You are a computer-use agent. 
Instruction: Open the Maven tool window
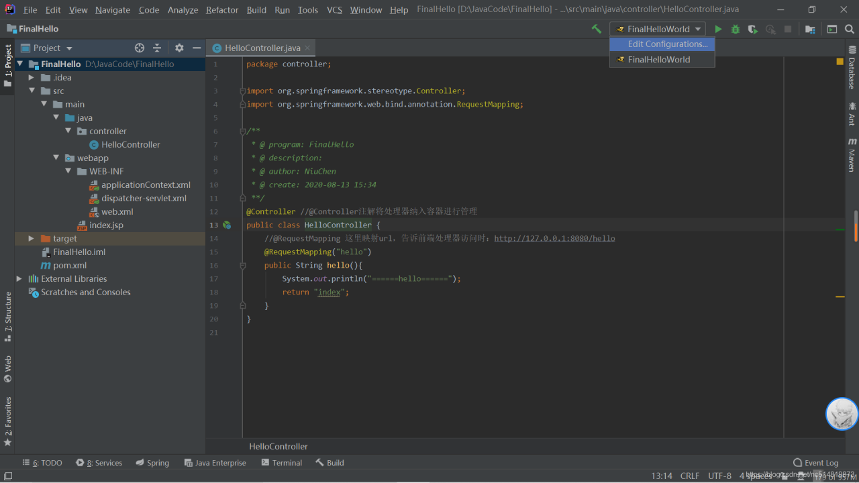(x=852, y=154)
